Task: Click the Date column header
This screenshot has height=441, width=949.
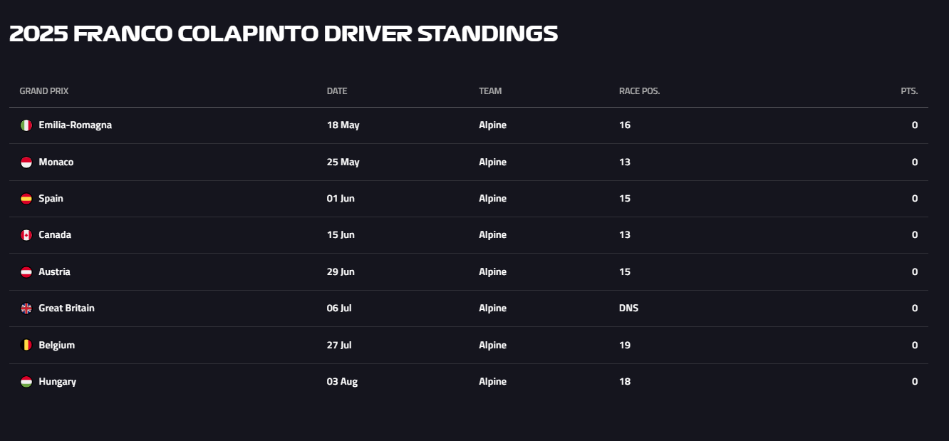Action: tap(337, 91)
